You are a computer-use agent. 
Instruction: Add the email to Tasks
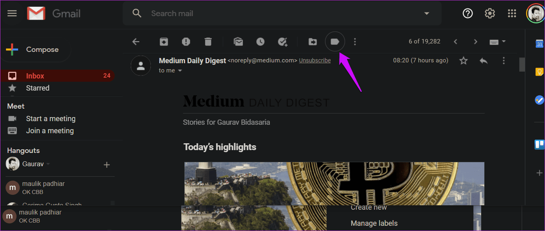(283, 42)
